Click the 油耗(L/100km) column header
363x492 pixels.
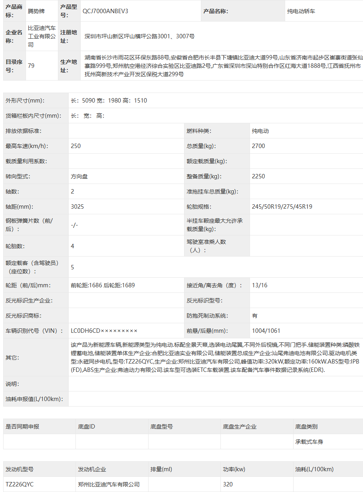(314, 469)
